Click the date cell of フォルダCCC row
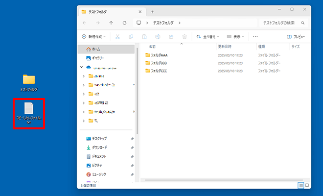 click(x=231, y=71)
